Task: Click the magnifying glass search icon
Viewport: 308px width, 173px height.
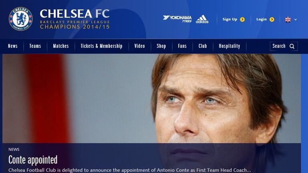Action: point(292,46)
